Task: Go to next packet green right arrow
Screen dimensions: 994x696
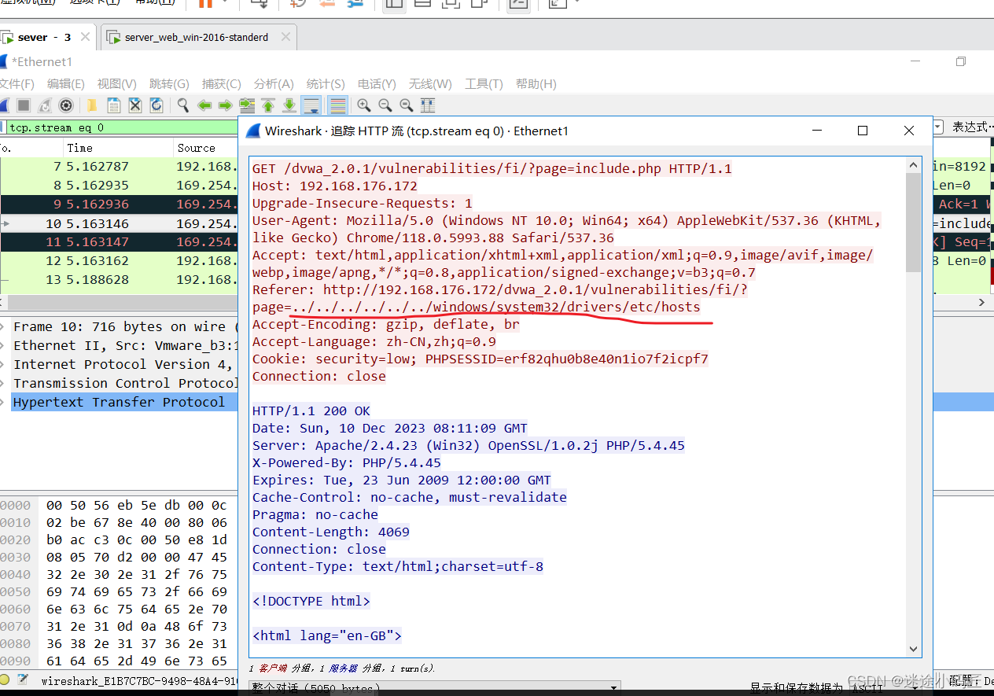Action: click(x=226, y=105)
